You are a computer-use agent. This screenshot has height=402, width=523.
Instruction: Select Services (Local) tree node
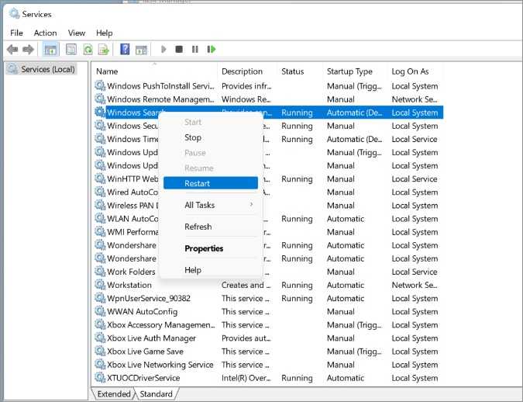click(42, 69)
